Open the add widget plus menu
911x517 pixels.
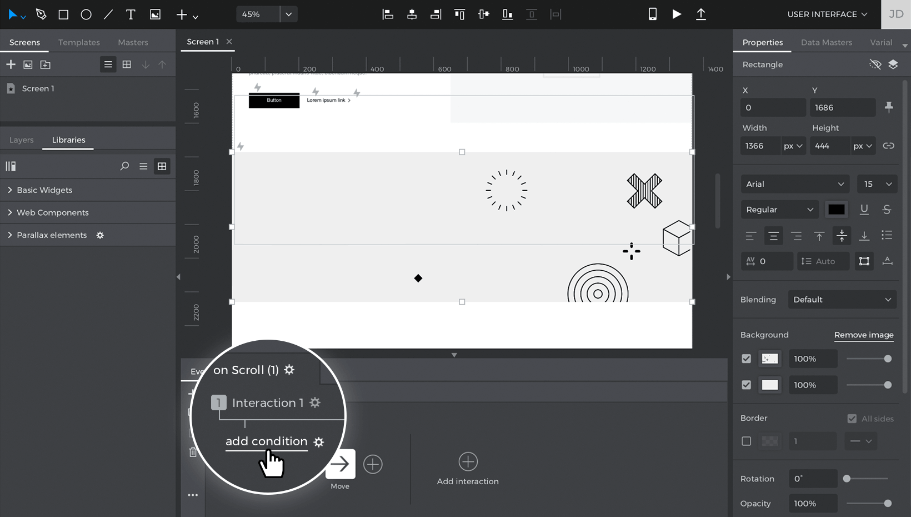[x=187, y=15]
